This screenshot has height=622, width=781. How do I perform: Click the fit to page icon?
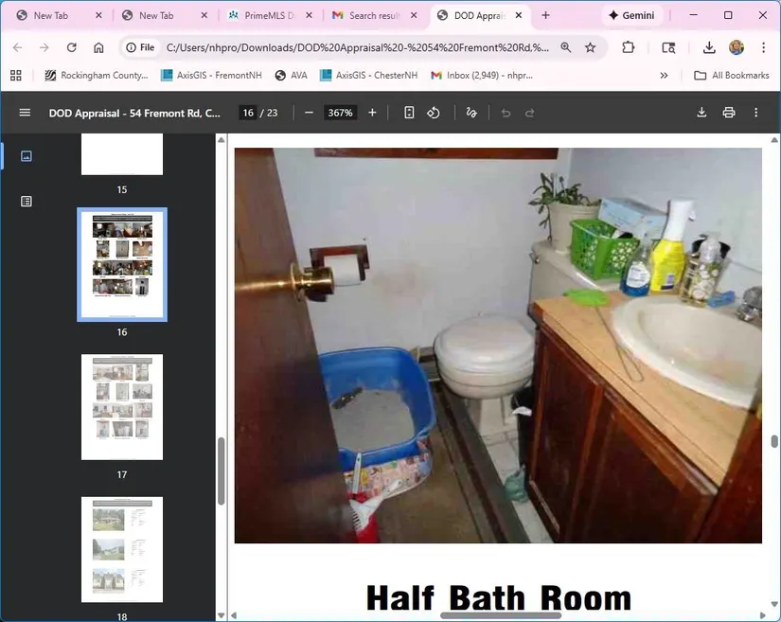click(409, 113)
